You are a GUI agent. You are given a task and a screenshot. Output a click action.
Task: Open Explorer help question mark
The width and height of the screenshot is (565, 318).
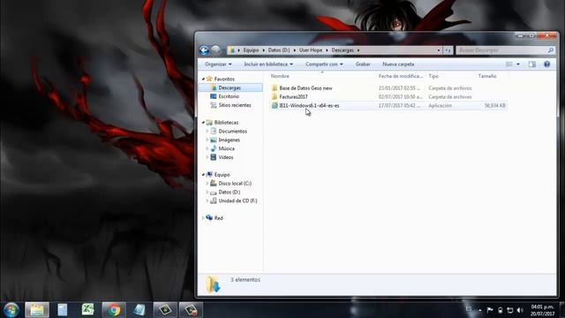click(x=546, y=64)
